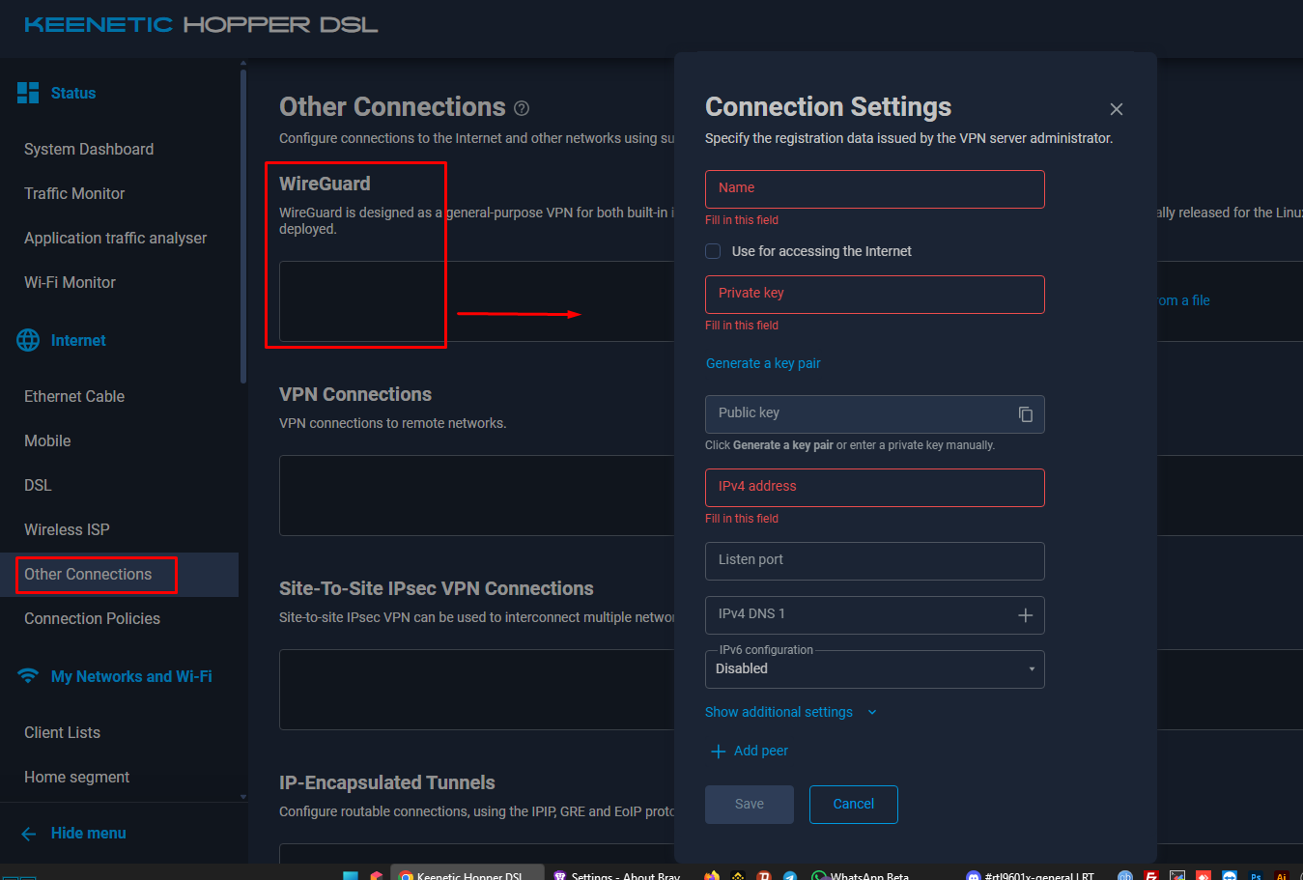The width and height of the screenshot is (1303, 880).
Task: Go to Home segment
Action: pyautogui.click(x=76, y=777)
